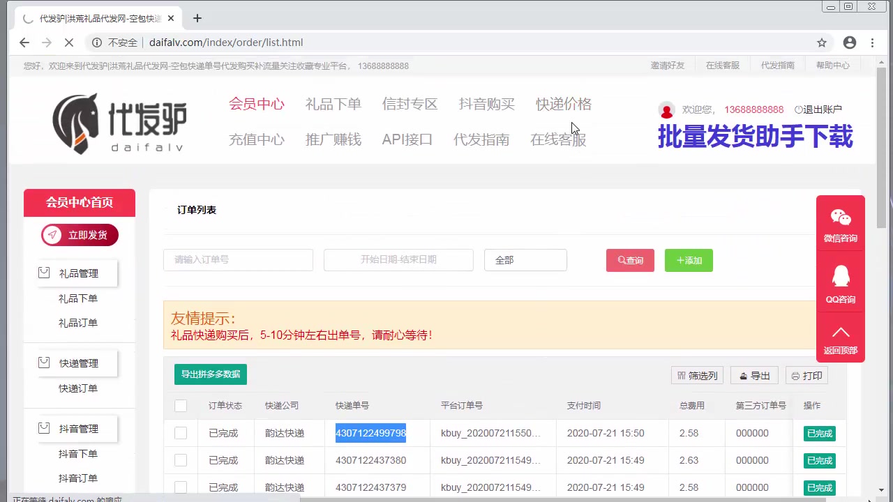Click the 总费用 value 2.63
Image resolution: width=893 pixels, height=502 pixels.
(x=689, y=460)
